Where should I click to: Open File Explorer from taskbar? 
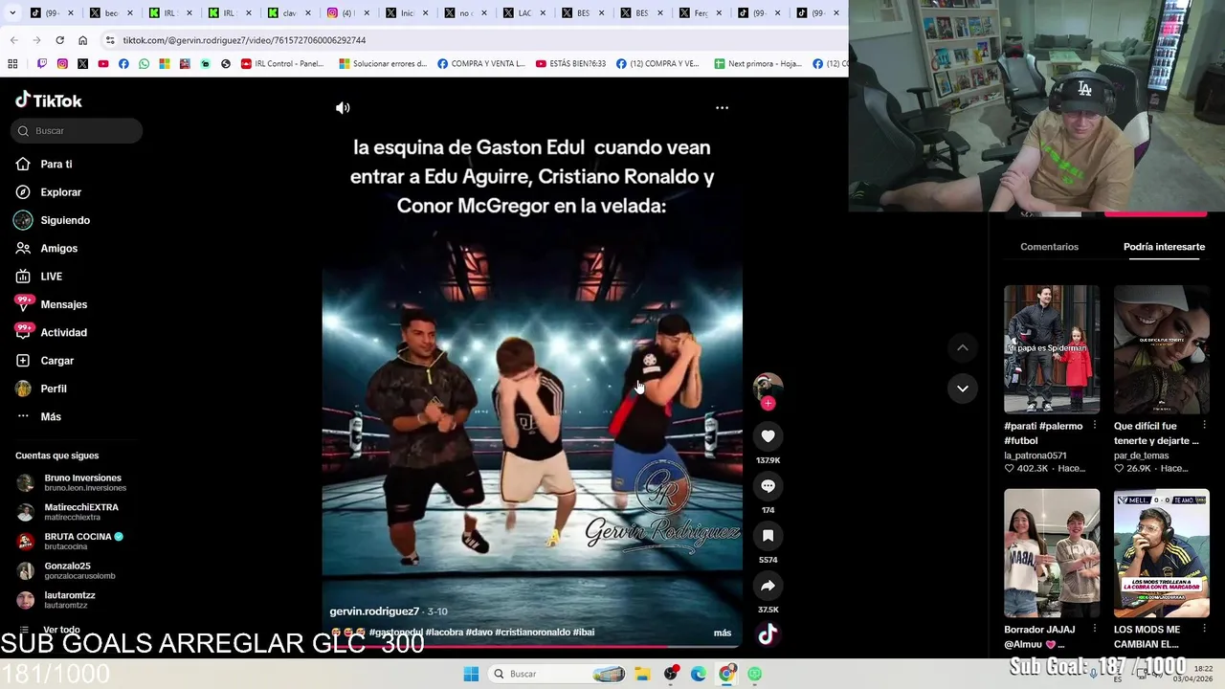click(x=642, y=674)
